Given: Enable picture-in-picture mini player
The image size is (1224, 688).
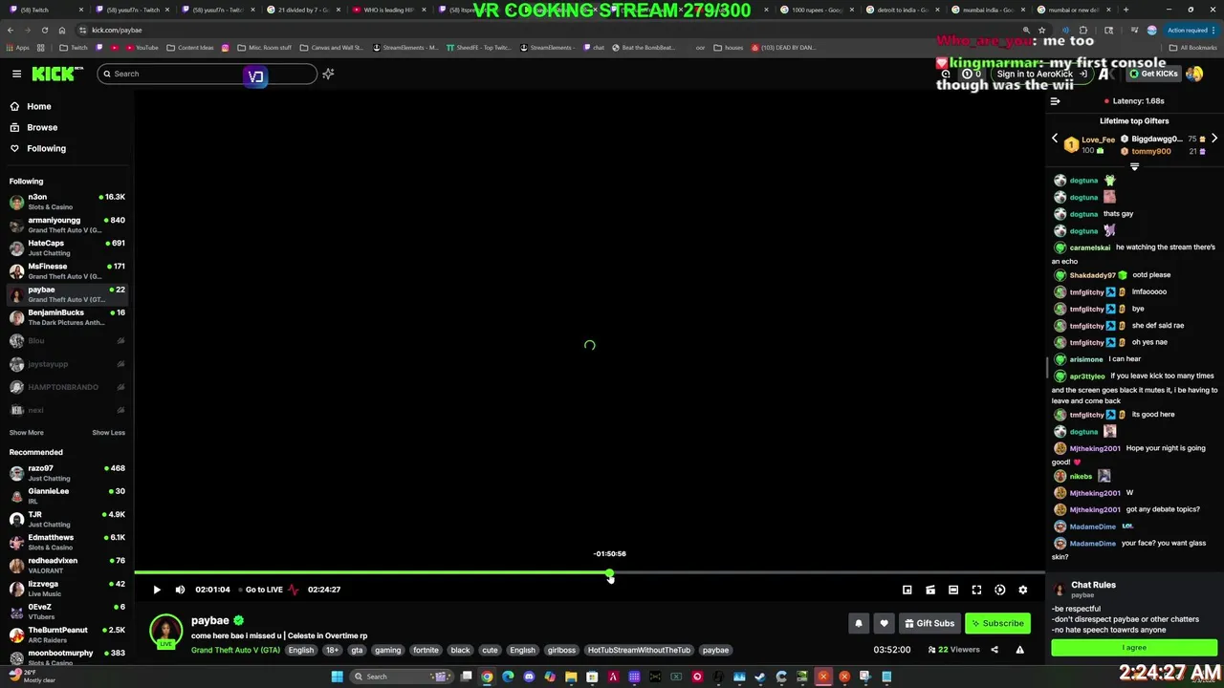Looking at the screenshot, I should 907,590.
